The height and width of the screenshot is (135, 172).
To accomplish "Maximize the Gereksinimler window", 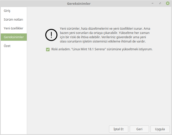I will tap(160, 3).
